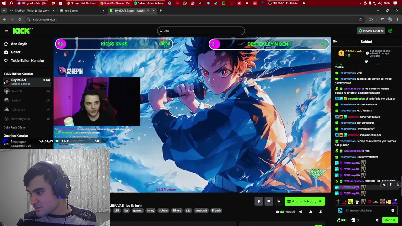The width and height of the screenshot is (402, 226).
Task: Click the English tag
Action: [216, 211]
